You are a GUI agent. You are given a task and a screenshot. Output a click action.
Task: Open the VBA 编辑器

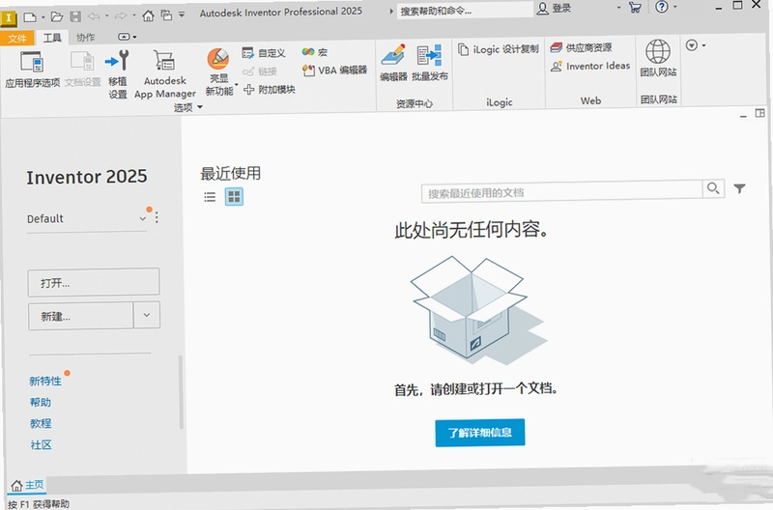click(x=334, y=70)
